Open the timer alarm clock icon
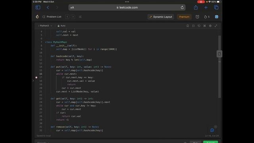 pos(197,17)
